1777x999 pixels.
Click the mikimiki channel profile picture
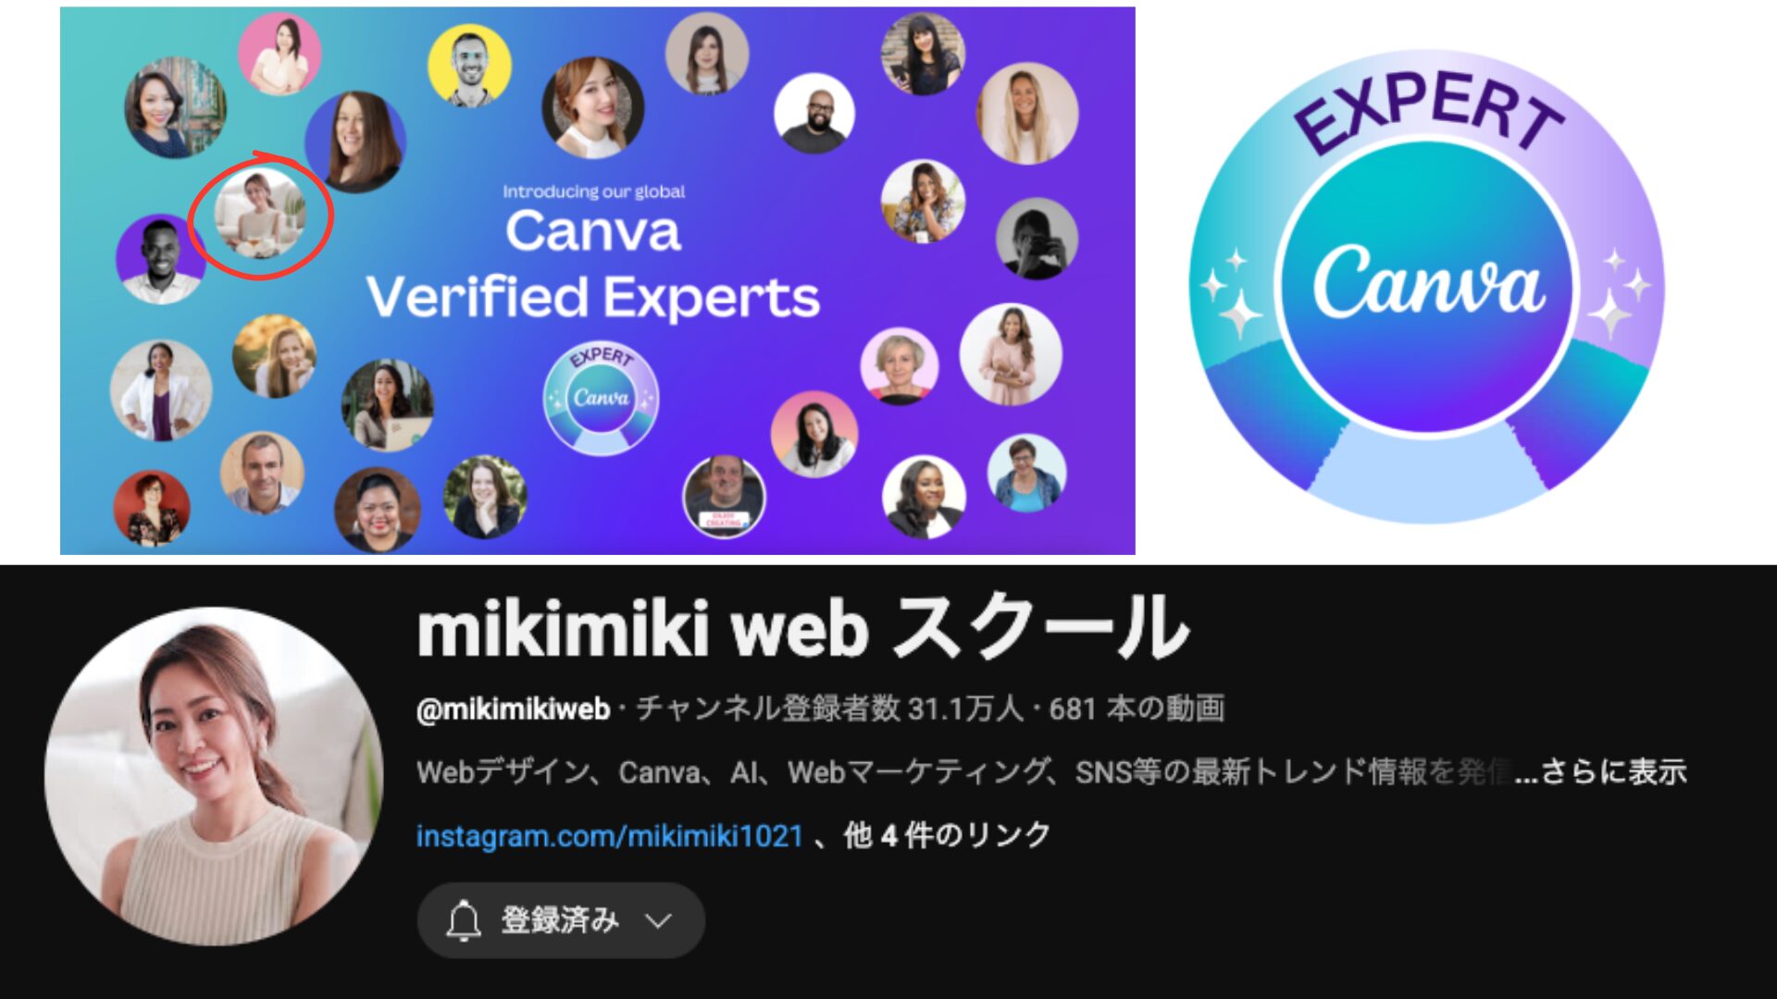pos(214,776)
